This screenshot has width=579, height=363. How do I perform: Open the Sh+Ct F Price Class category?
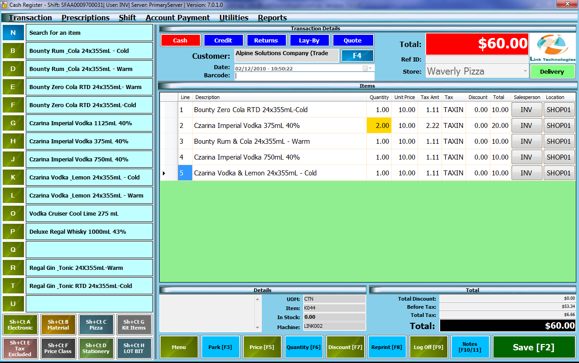point(58,349)
